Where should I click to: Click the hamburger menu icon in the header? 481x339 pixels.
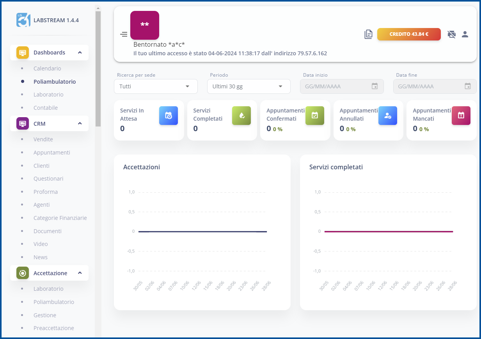click(x=124, y=34)
